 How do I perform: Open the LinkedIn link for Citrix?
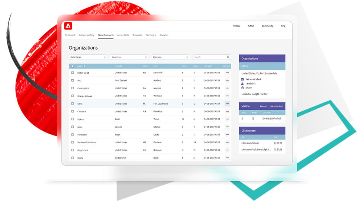coord(246,94)
